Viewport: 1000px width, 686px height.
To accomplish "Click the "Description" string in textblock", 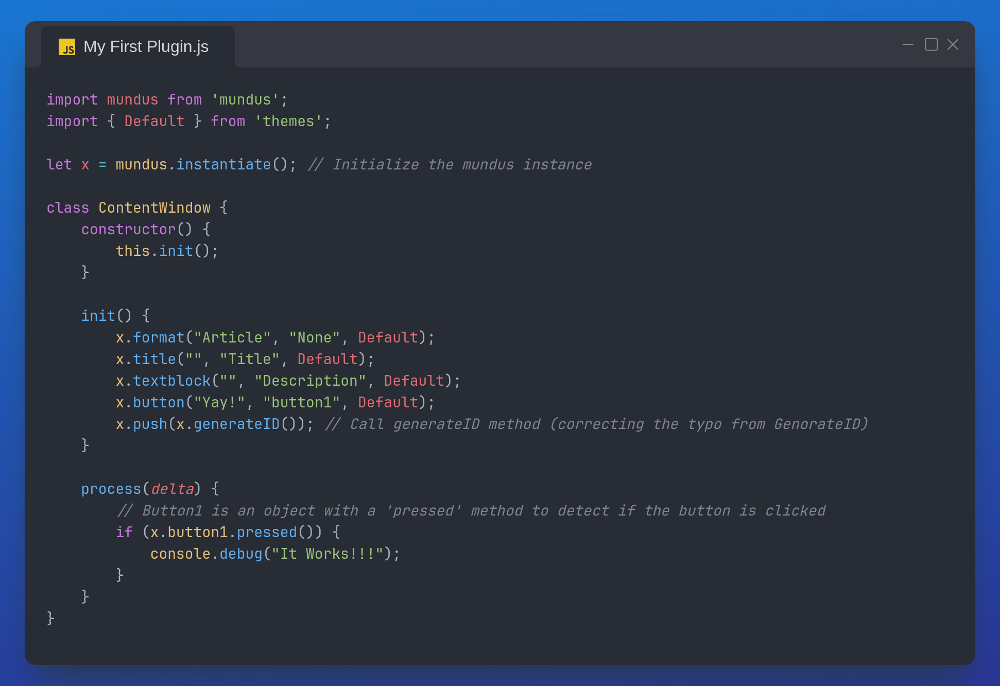I will coord(310,381).
